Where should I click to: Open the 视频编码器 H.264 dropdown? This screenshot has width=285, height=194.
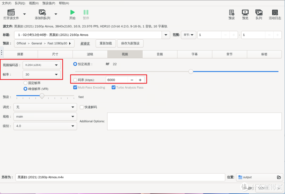coord(41,65)
